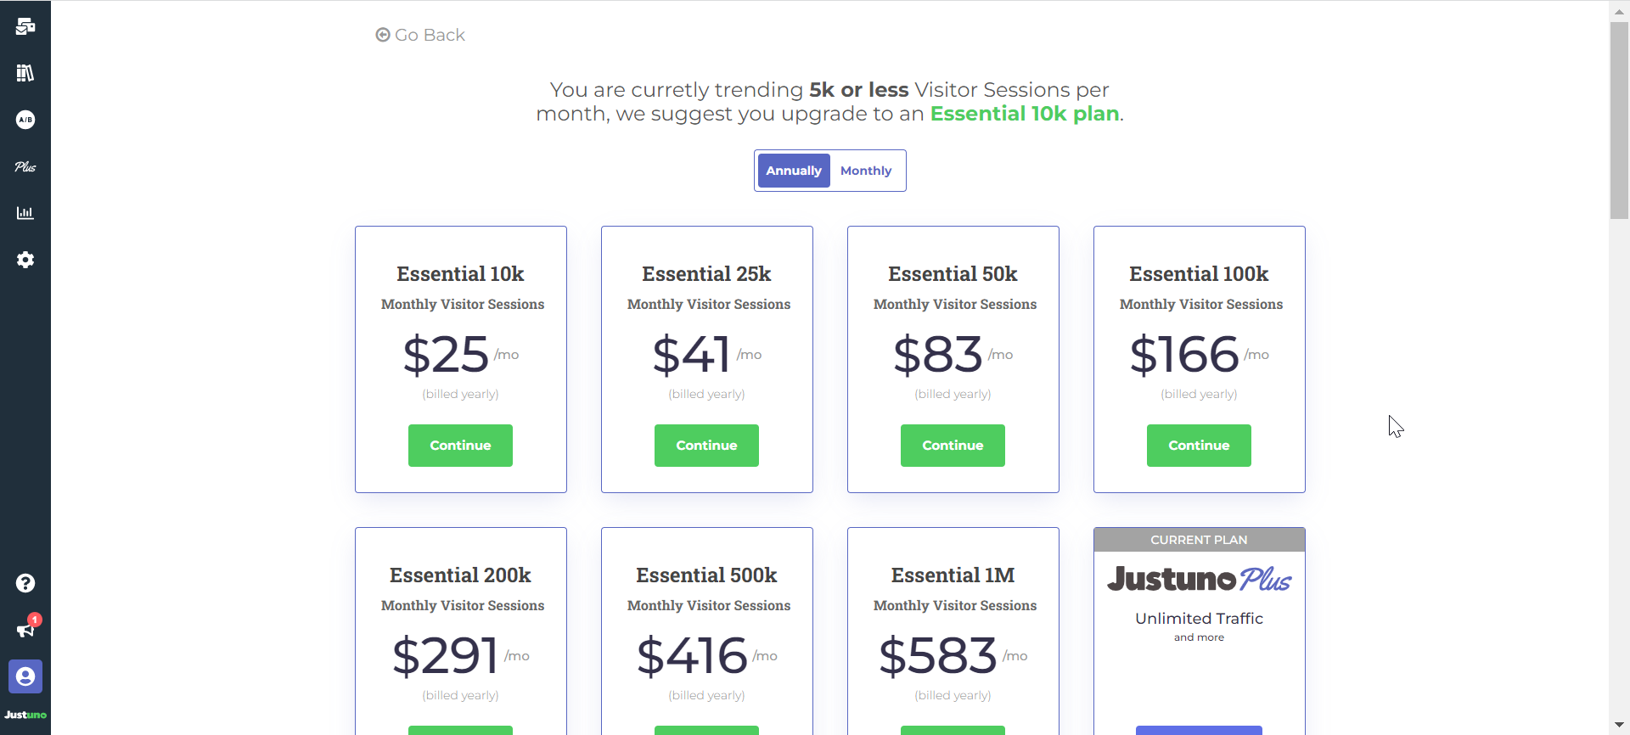Select the Justuno Plus sidebar icon

[x=25, y=166]
